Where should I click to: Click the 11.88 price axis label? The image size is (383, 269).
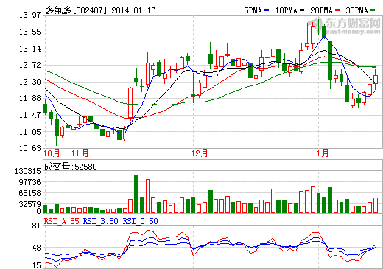coord(30,98)
